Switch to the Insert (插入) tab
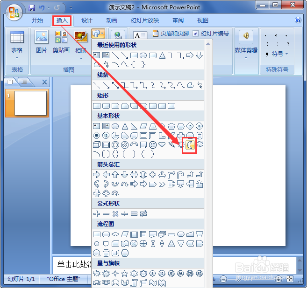Viewport: 307px width, 288px height. [x=62, y=21]
